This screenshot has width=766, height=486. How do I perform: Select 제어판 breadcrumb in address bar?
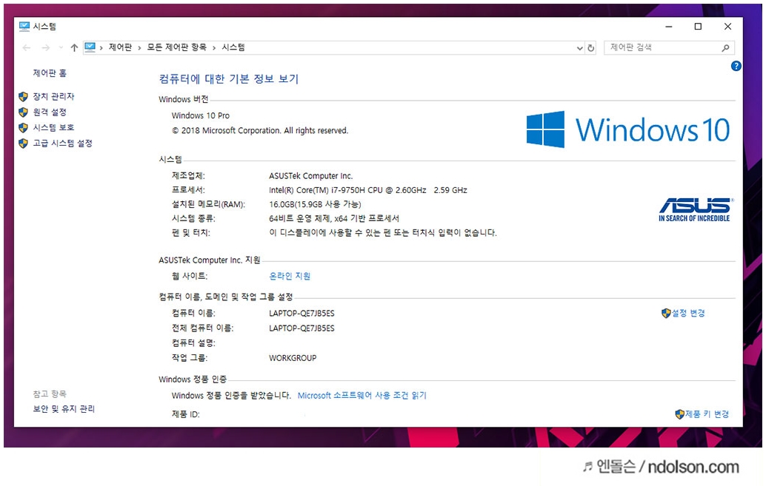tap(120, 47)
